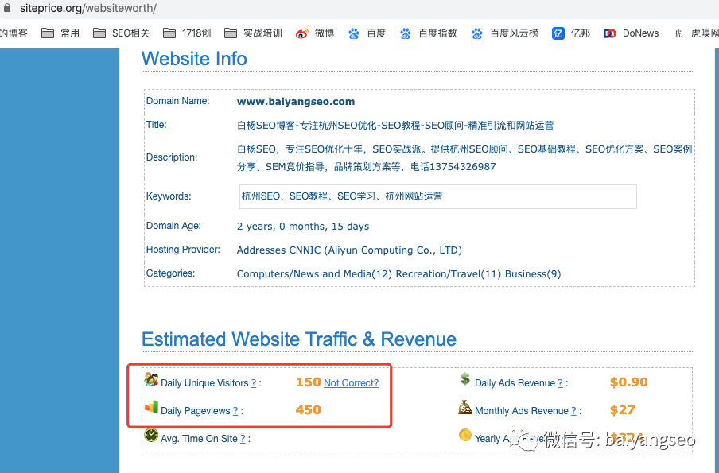Open the 百度风云榜 bookmark
719x473 pixels.
click(x=504, y=33)
